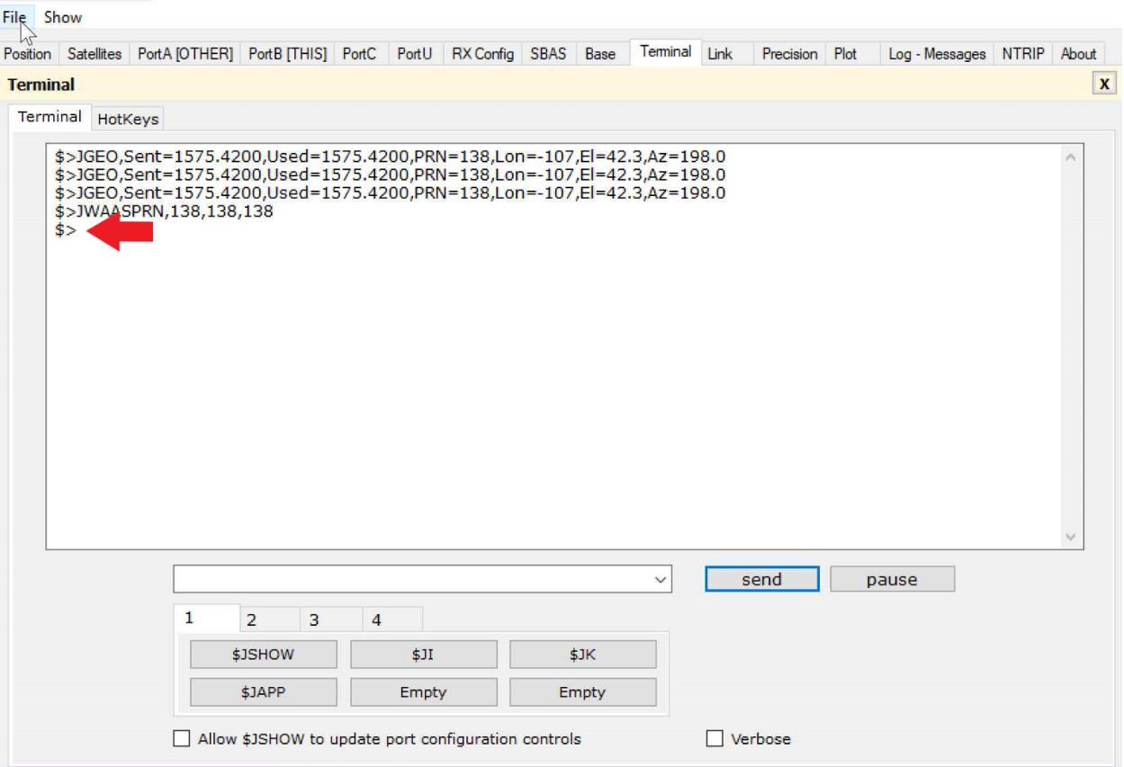Screen dimensions: 1124x767
Task: Open the Base tab
Action: [x=600, y=54]
